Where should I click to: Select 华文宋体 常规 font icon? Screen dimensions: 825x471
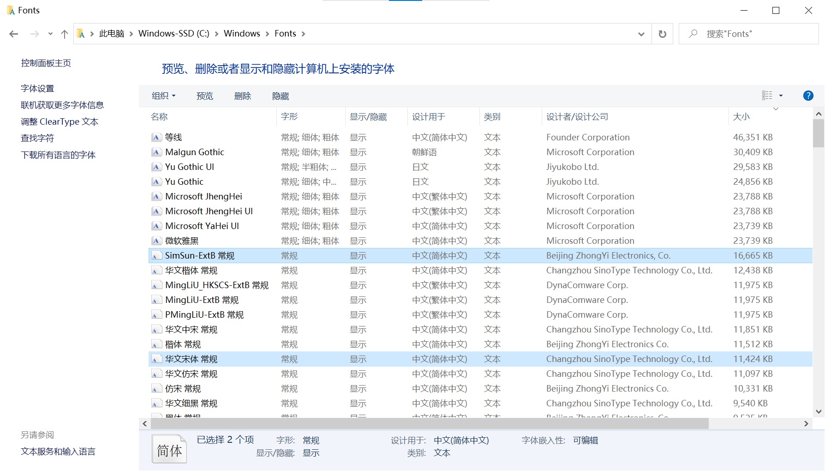tap(156, 359)
